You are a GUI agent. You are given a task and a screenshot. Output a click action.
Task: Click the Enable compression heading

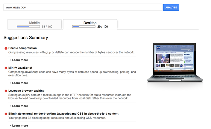tap(22, 48)
